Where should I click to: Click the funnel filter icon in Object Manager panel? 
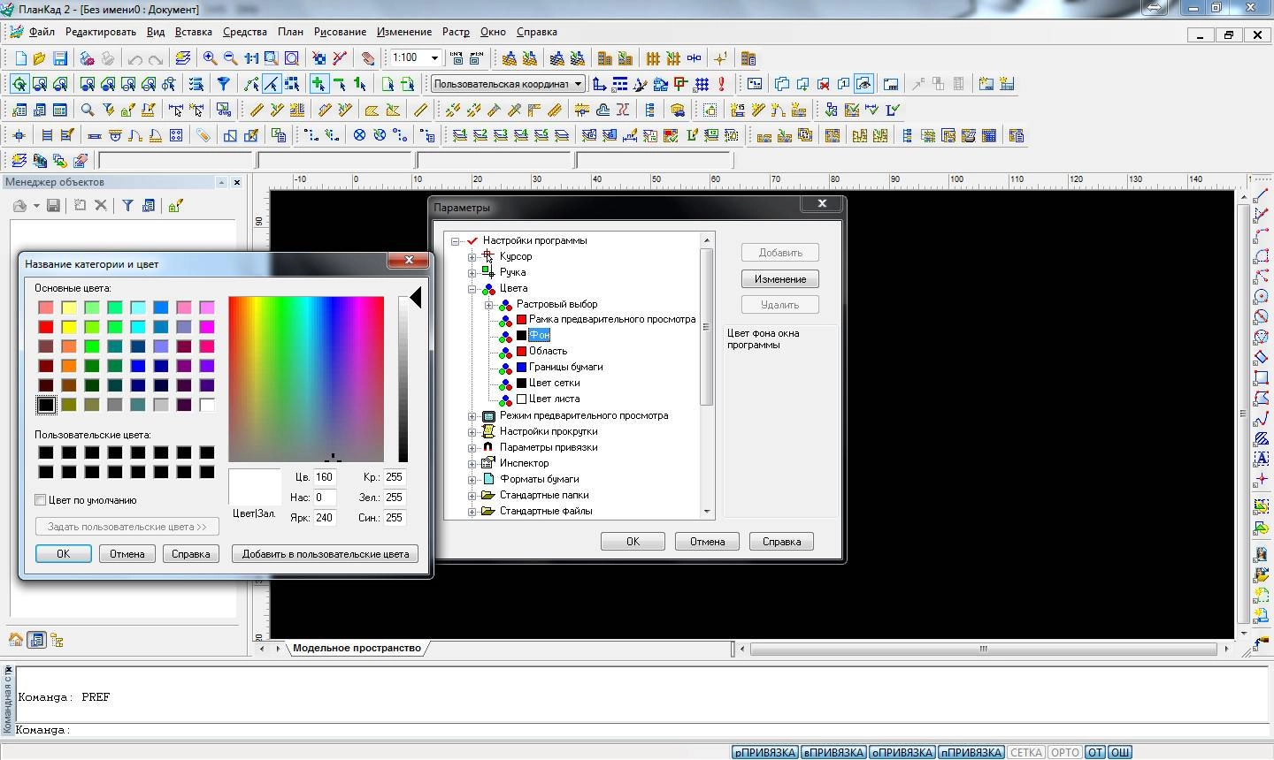(127, 205)
